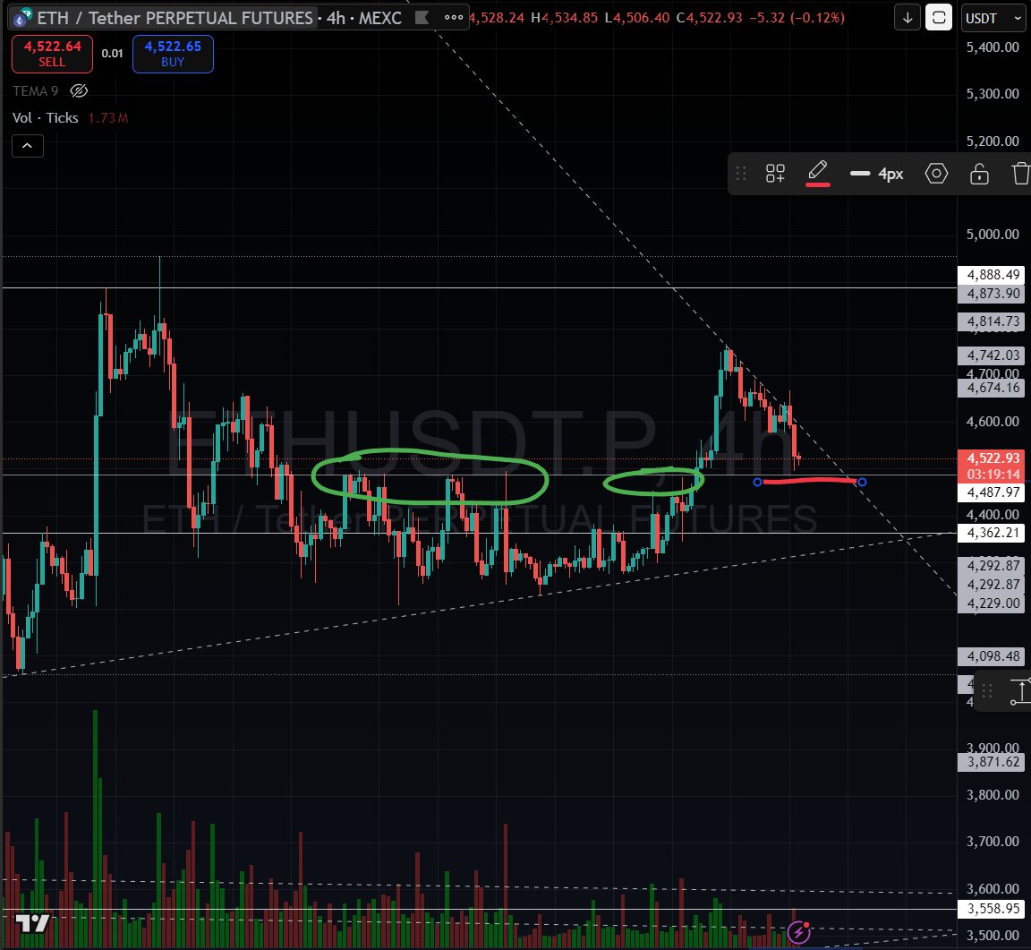Screen dimensions: 1031x950
Task: Click the 03:19:14 bar countdown timer
Action: pos(993,474)
